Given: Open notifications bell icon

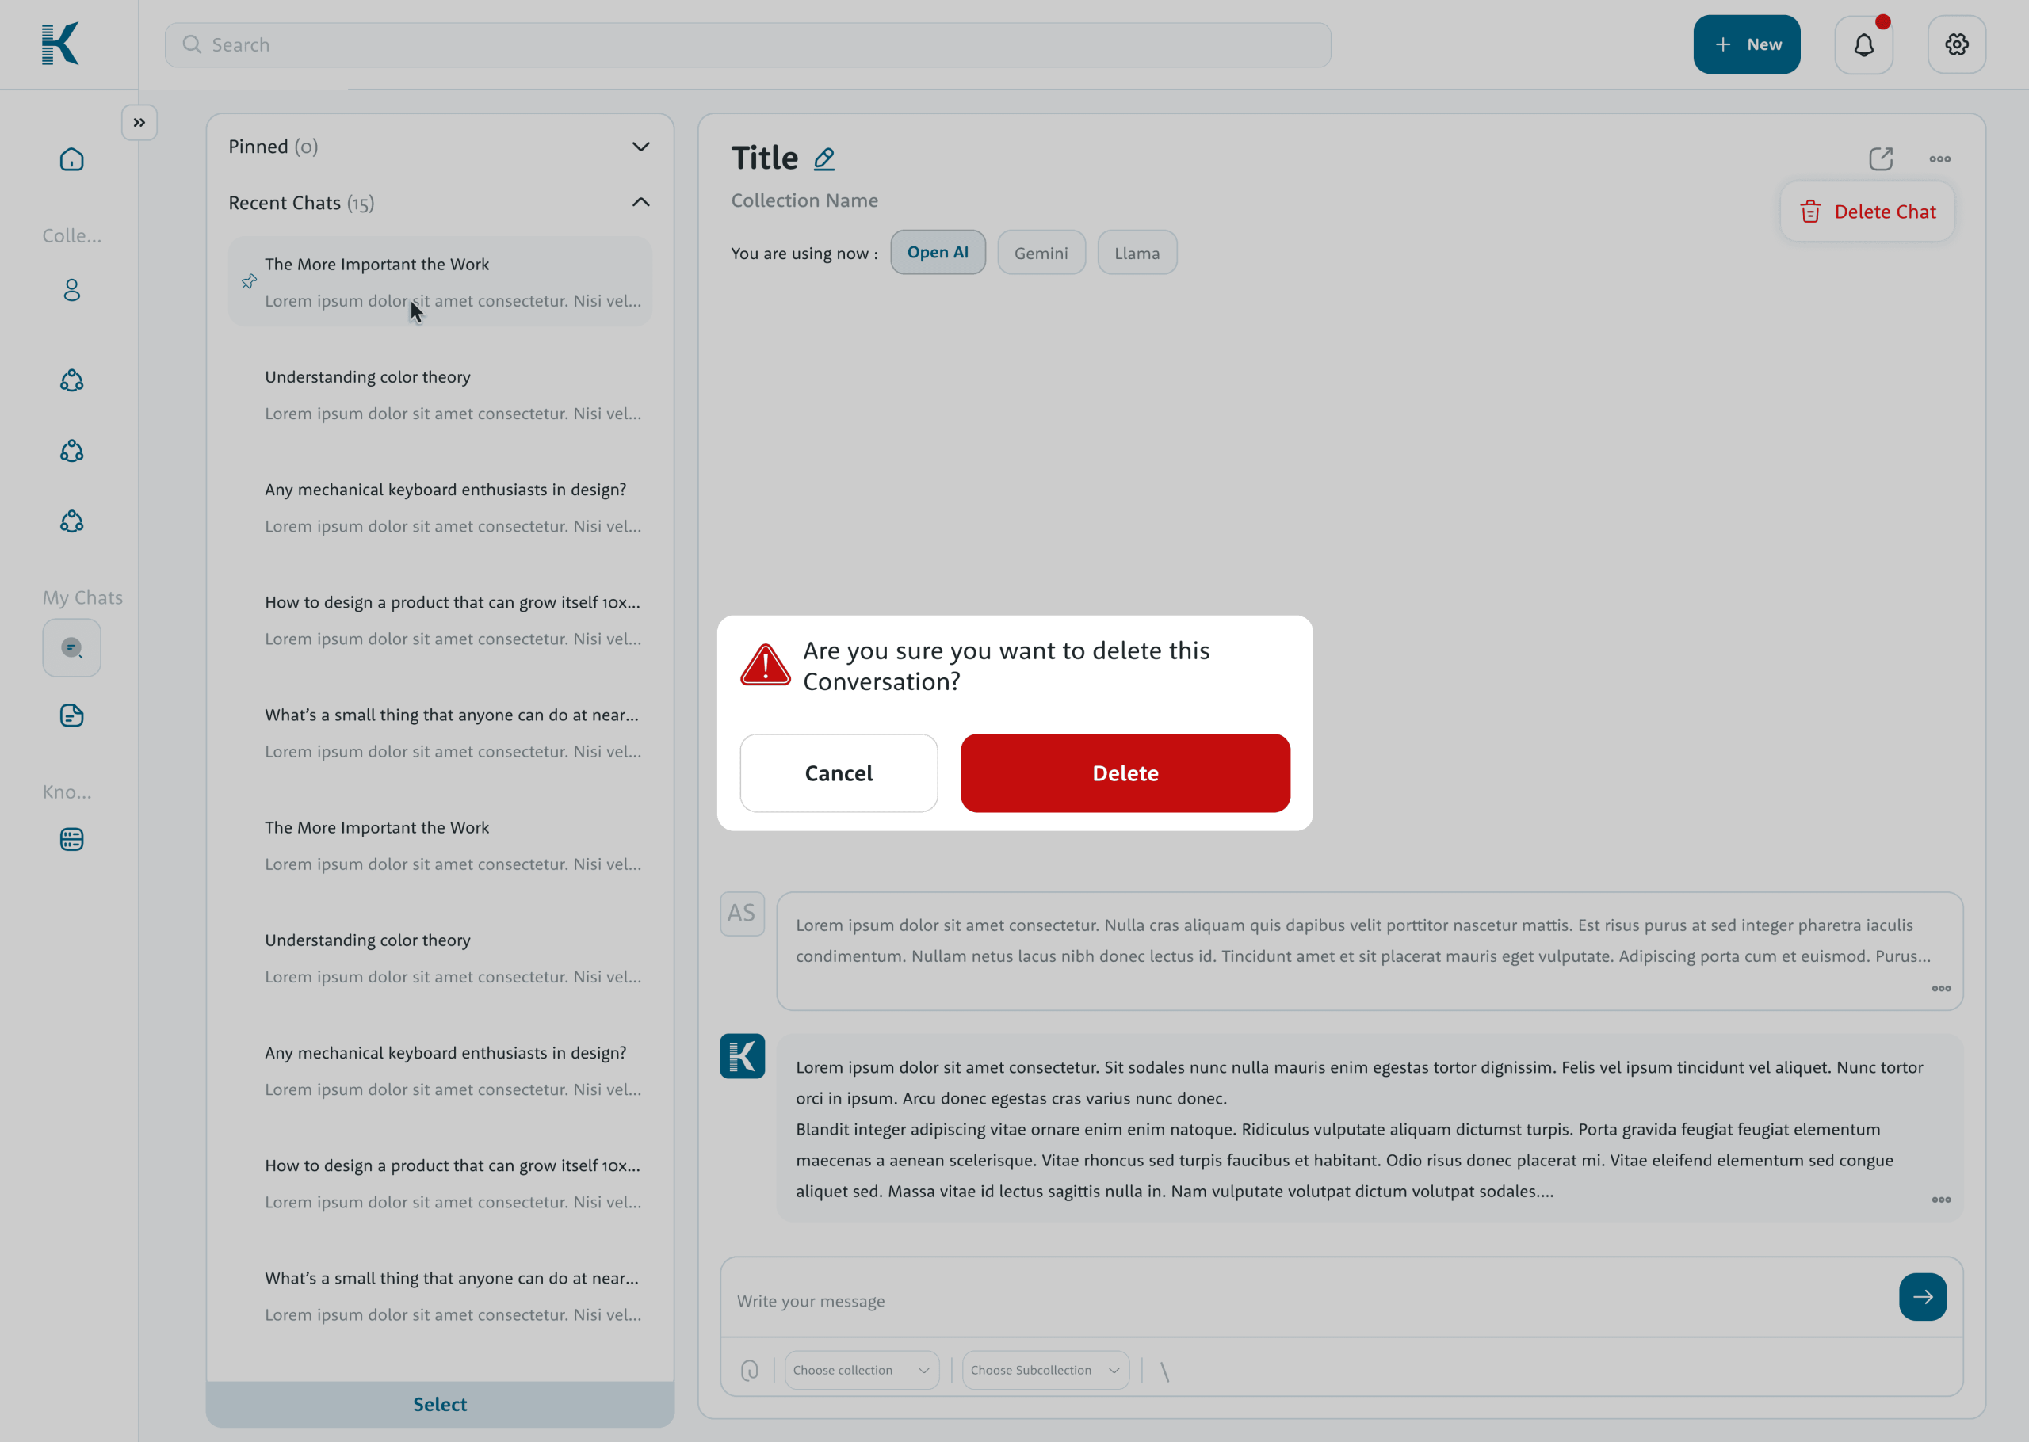Looking at the screenshot, I should (1864, 44).
